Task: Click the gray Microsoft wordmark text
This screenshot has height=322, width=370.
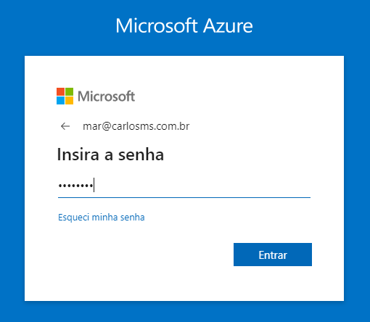Action: (x=106, y=96)
